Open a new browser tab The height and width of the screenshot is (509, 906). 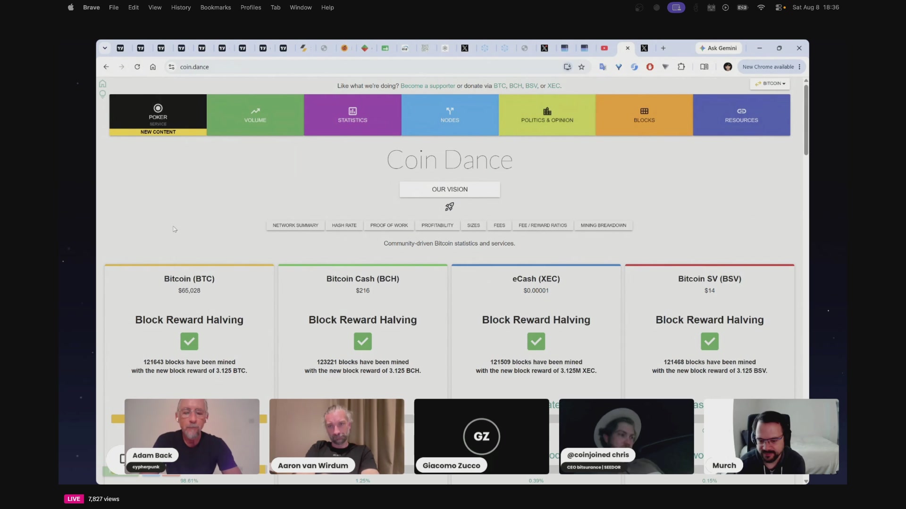click(663, 48)
